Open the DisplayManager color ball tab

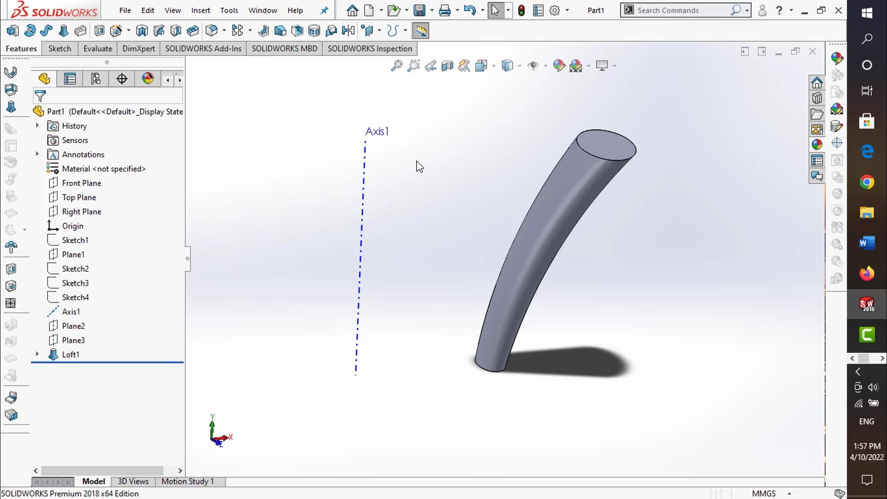[148, 79]
